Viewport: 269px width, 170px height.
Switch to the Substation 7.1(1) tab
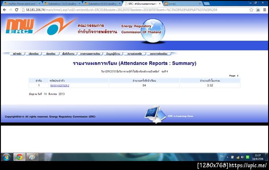(x=62, y=4)
